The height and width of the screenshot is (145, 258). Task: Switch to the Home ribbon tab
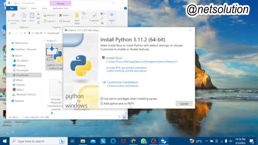pyautogui.click(x=23, y=8)
